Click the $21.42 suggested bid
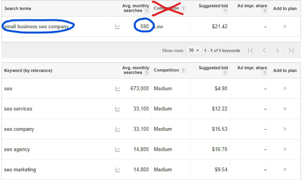Image resolution: width=303 pixels, height=180 pixels. [x=220, y=26]
